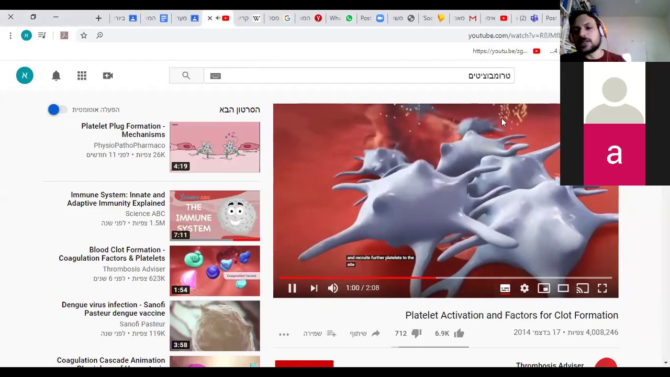Open Dengue virus infection video thumbnail
Viewport: 670px width, 377px height.
point(215,326)
